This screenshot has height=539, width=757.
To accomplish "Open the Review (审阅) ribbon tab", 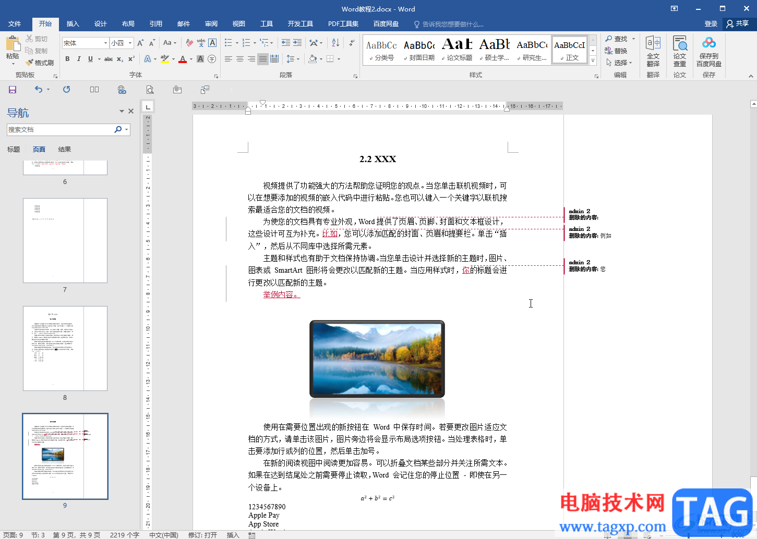I will coord(211,24).
